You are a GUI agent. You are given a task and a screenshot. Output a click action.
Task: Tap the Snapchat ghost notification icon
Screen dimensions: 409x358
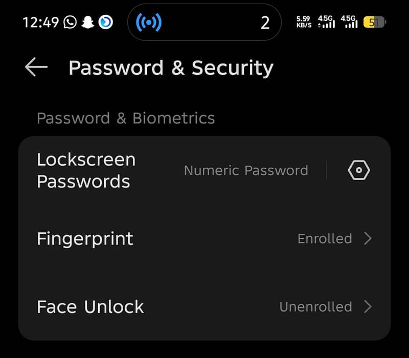tap(88, 22)
